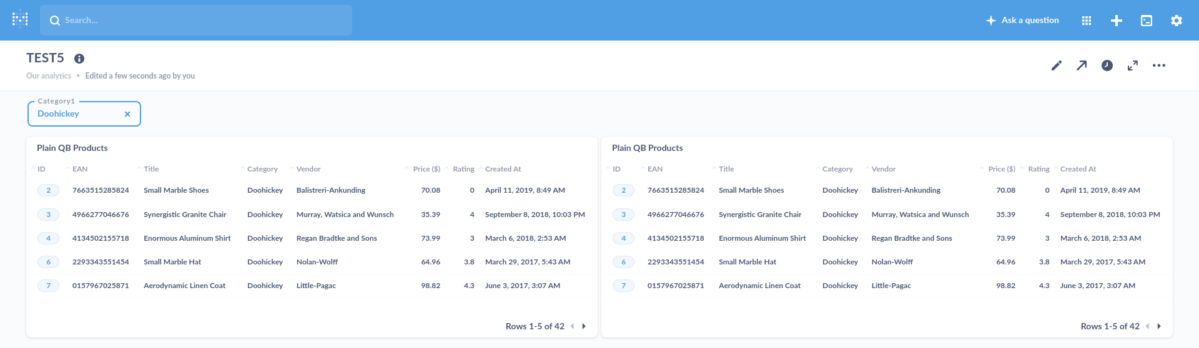The width and height of the screenshot is (1199, 348).
Task: Open the browse data grid icon
Action: (1087, 21)
